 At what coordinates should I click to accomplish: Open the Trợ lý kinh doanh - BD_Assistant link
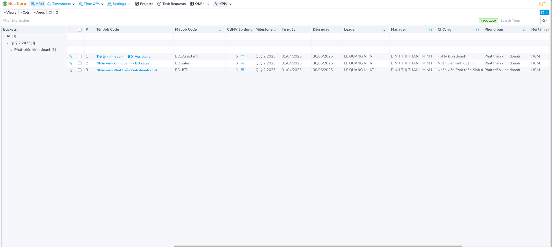point(123,57)
